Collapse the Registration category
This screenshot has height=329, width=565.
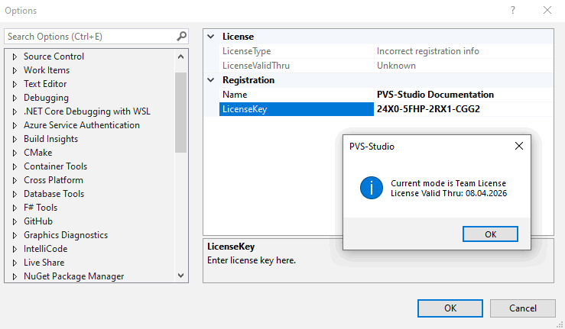[211, 80]
